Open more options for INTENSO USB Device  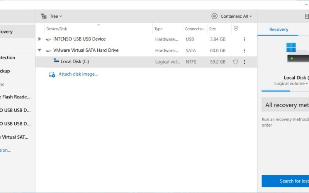coord(244,39)
